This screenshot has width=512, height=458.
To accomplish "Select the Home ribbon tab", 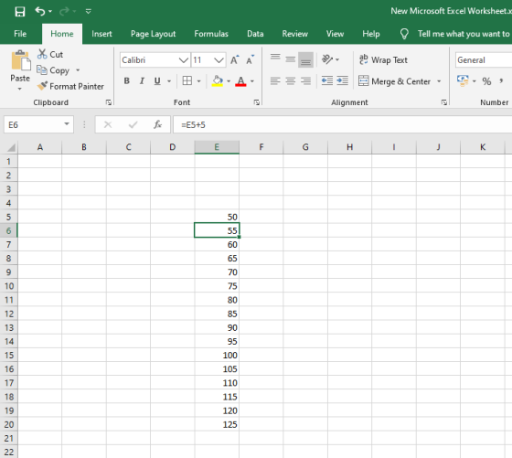I will [x=62, y=34].
